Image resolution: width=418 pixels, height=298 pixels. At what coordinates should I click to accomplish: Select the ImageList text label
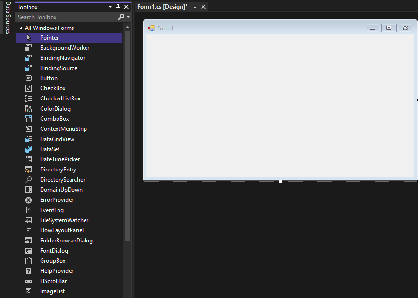(x=53, y=291)
